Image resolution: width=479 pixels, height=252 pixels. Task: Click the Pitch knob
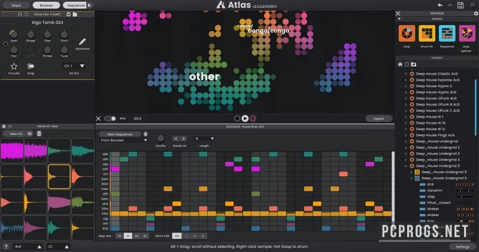coord(64,34)
